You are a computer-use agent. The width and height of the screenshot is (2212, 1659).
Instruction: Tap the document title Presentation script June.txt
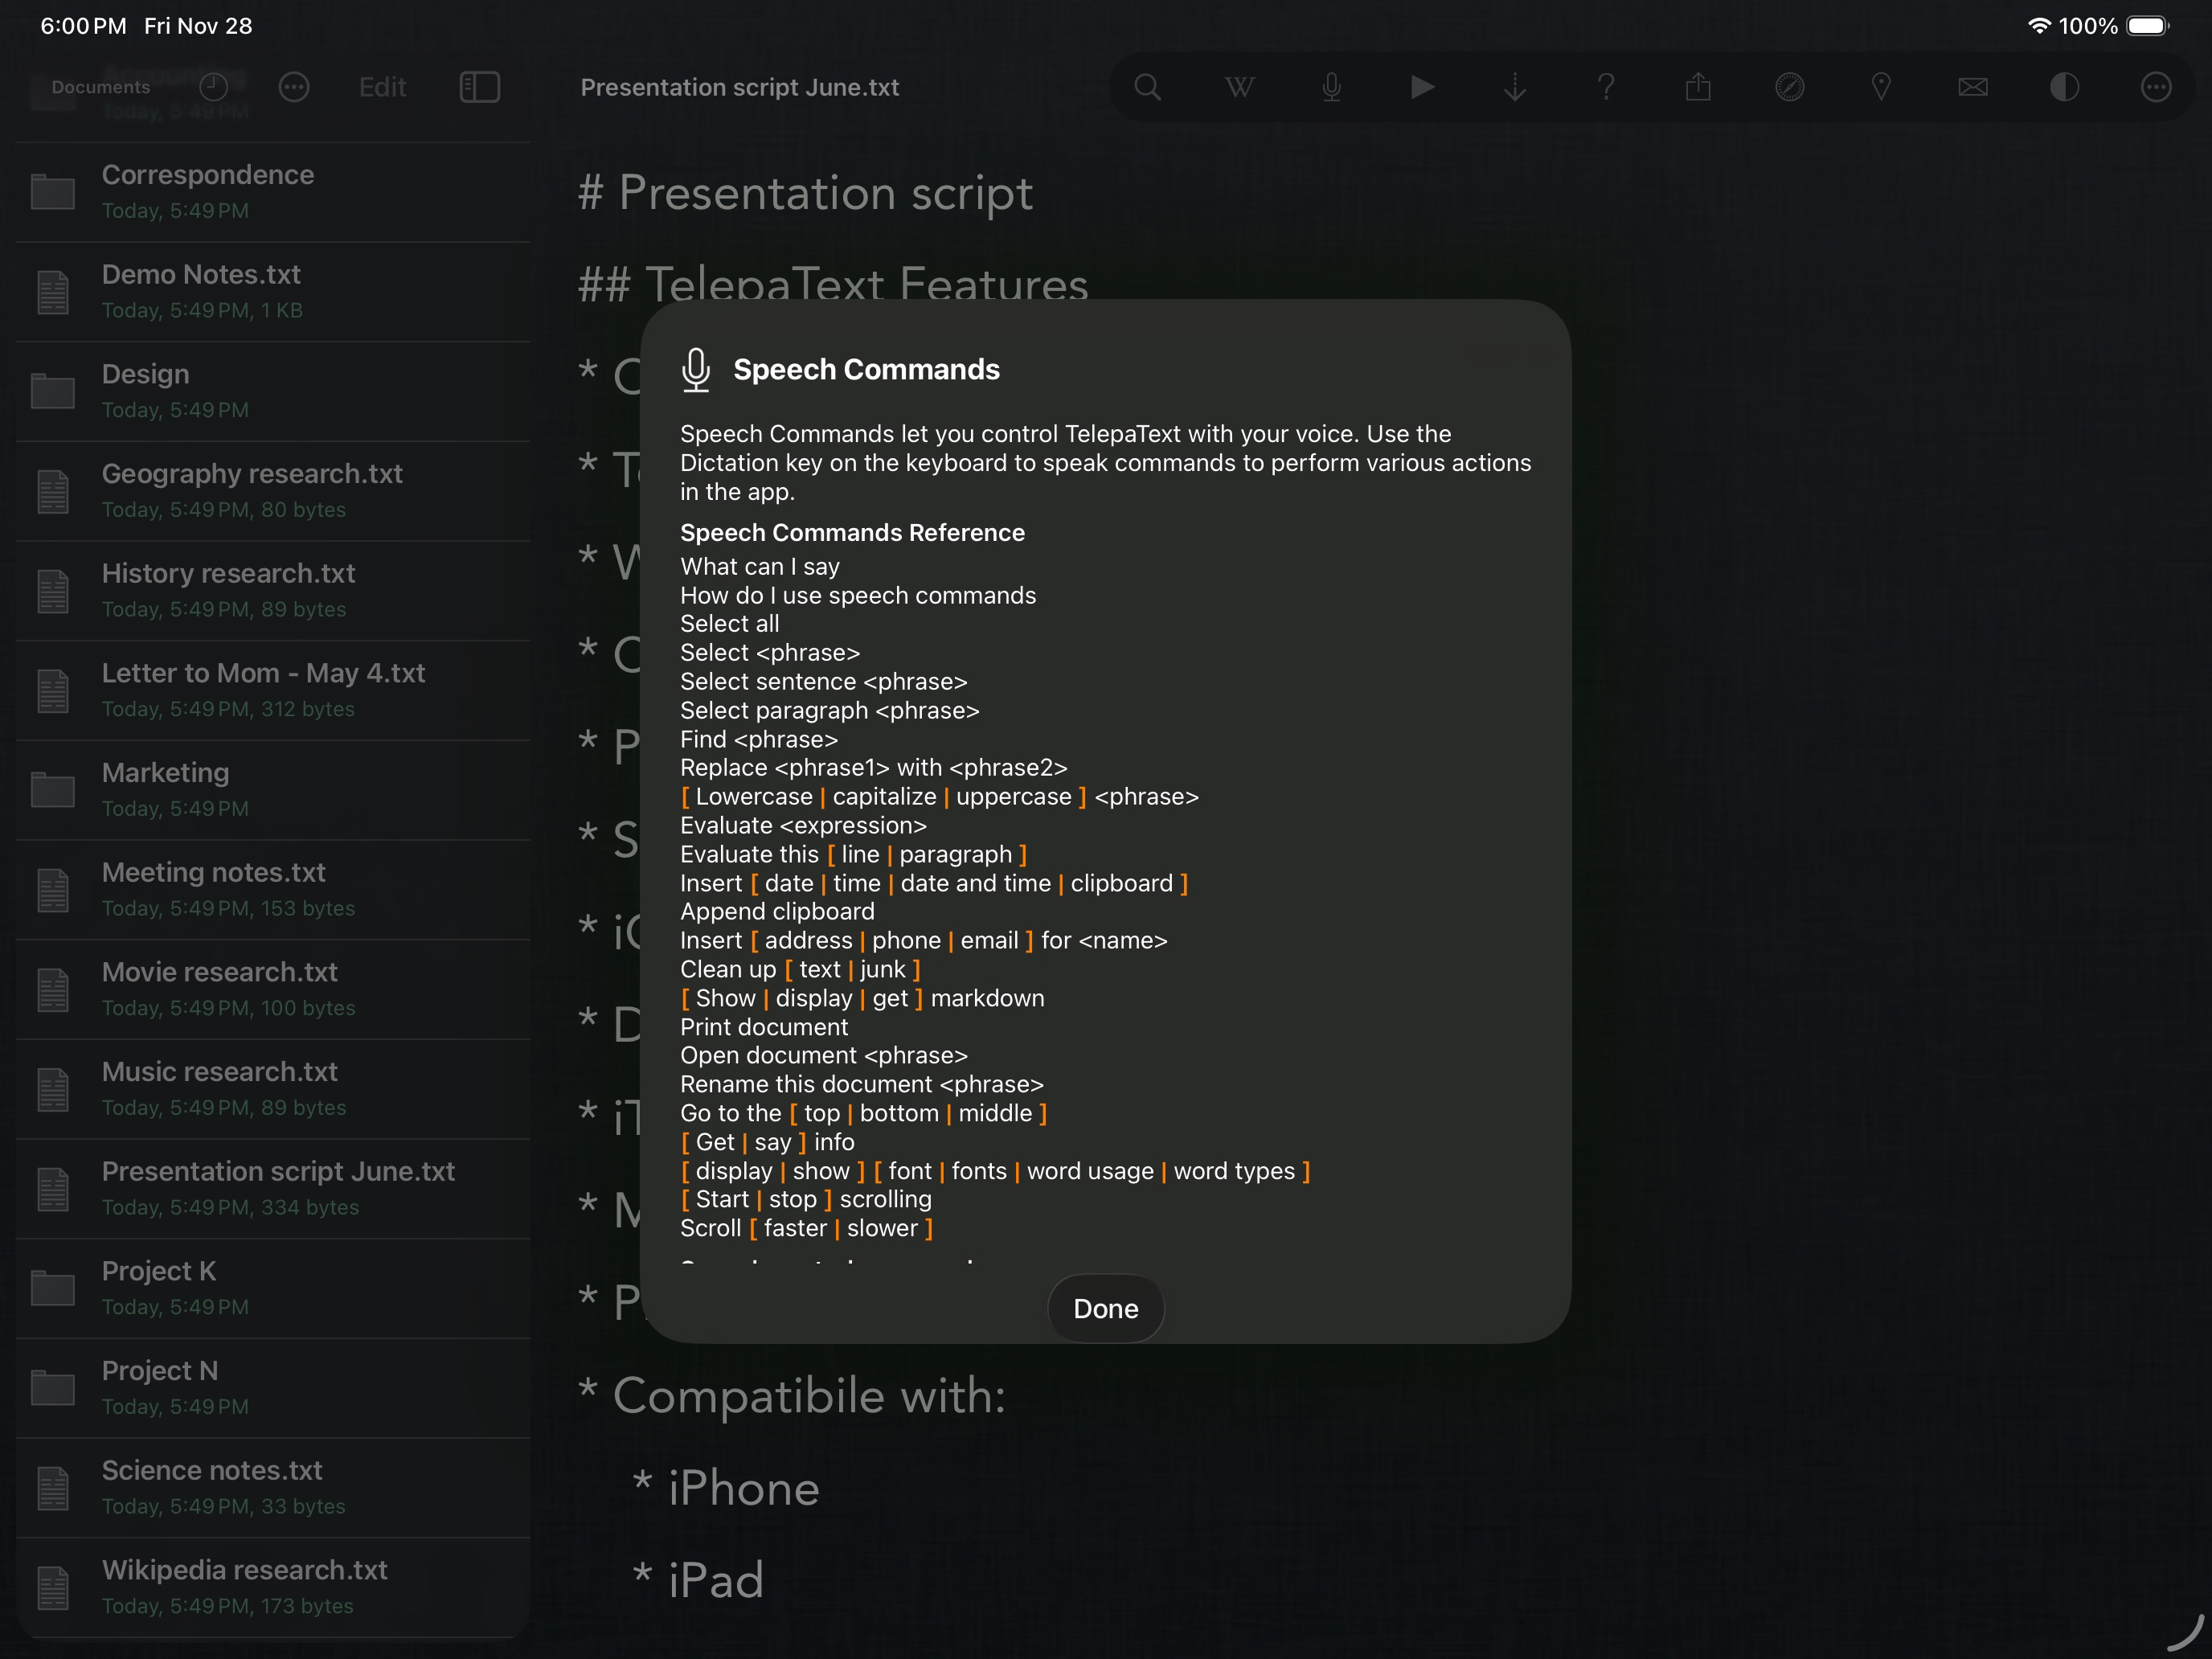[740, 87]
